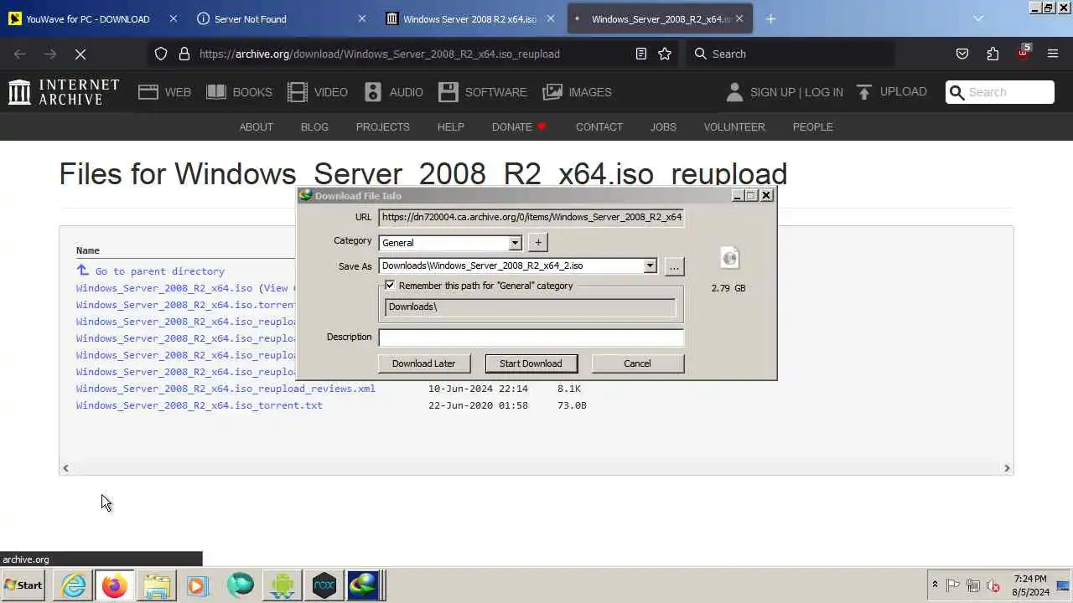Screen dimensions: 1073x603
Task: Click the Internet Explorer taskbar icon
Action: pyautogui.click(x=74, y=585)
